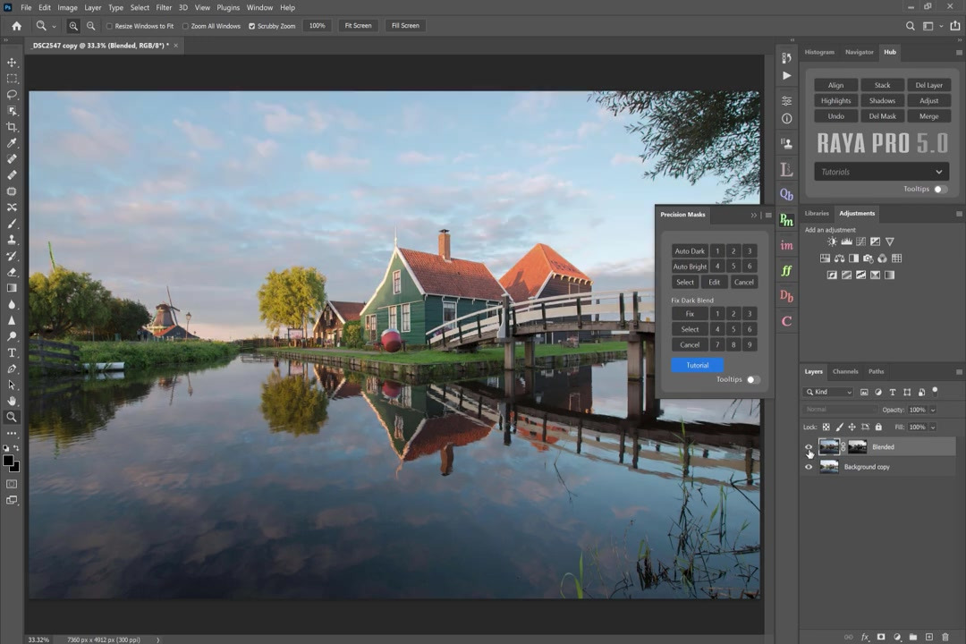Select the Hand tool
This screenshot has height=644, width=966.
12,401
